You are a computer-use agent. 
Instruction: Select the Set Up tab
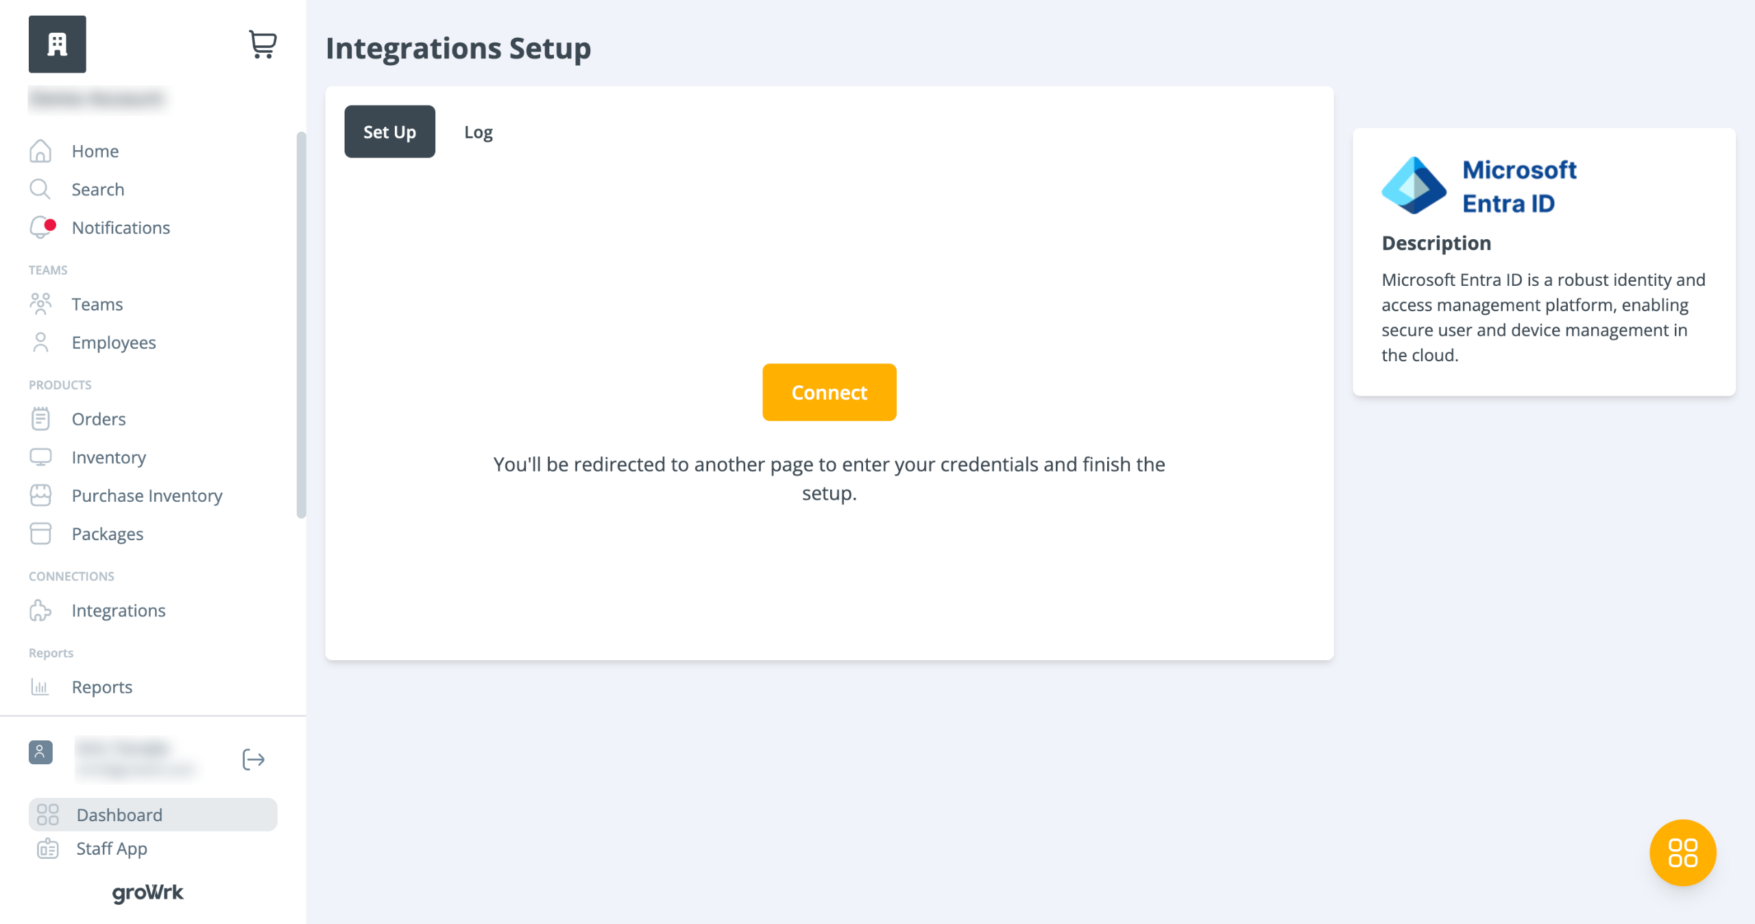389,132
